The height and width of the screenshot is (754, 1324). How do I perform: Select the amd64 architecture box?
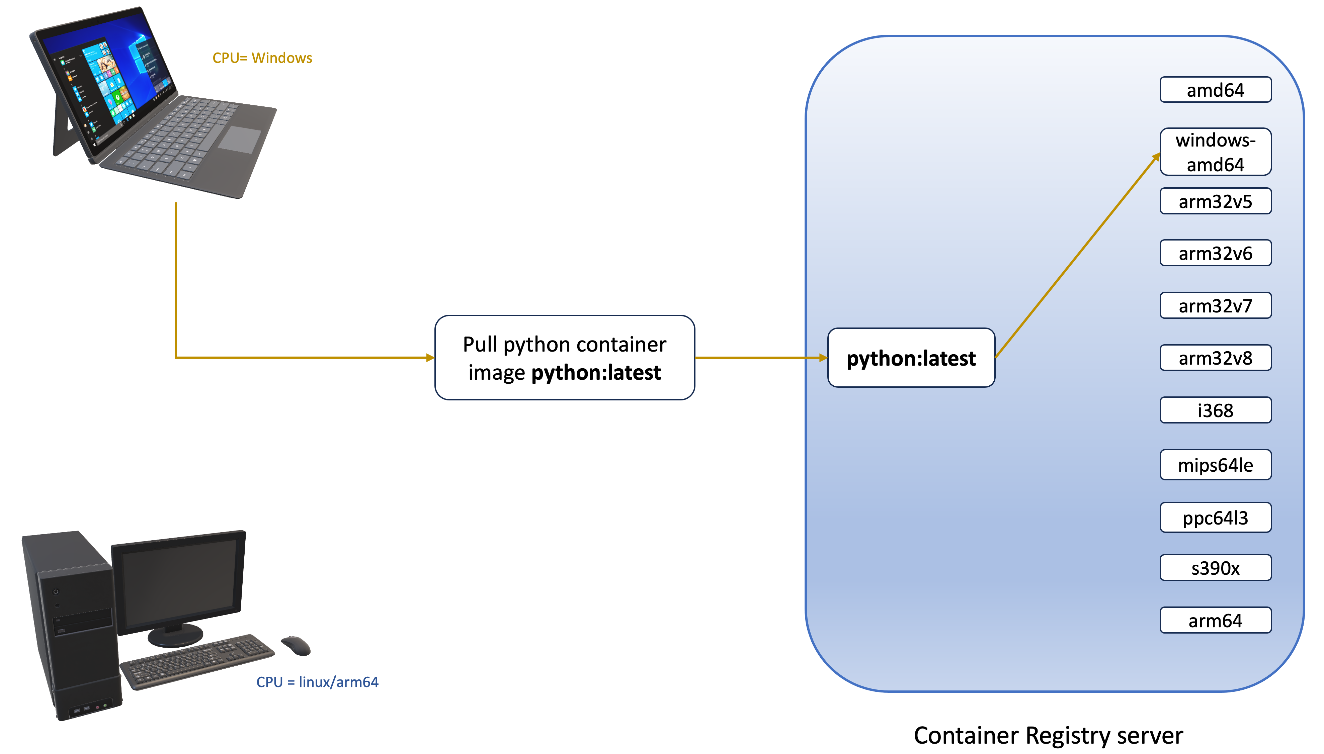[1215, 90]
